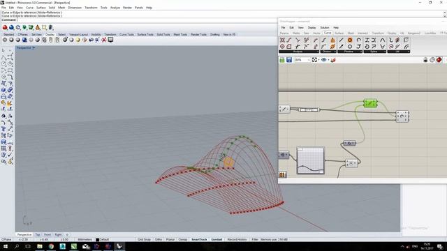Toggle Filter in status bar
Viewport: 447px width, 251px height.
255,240
